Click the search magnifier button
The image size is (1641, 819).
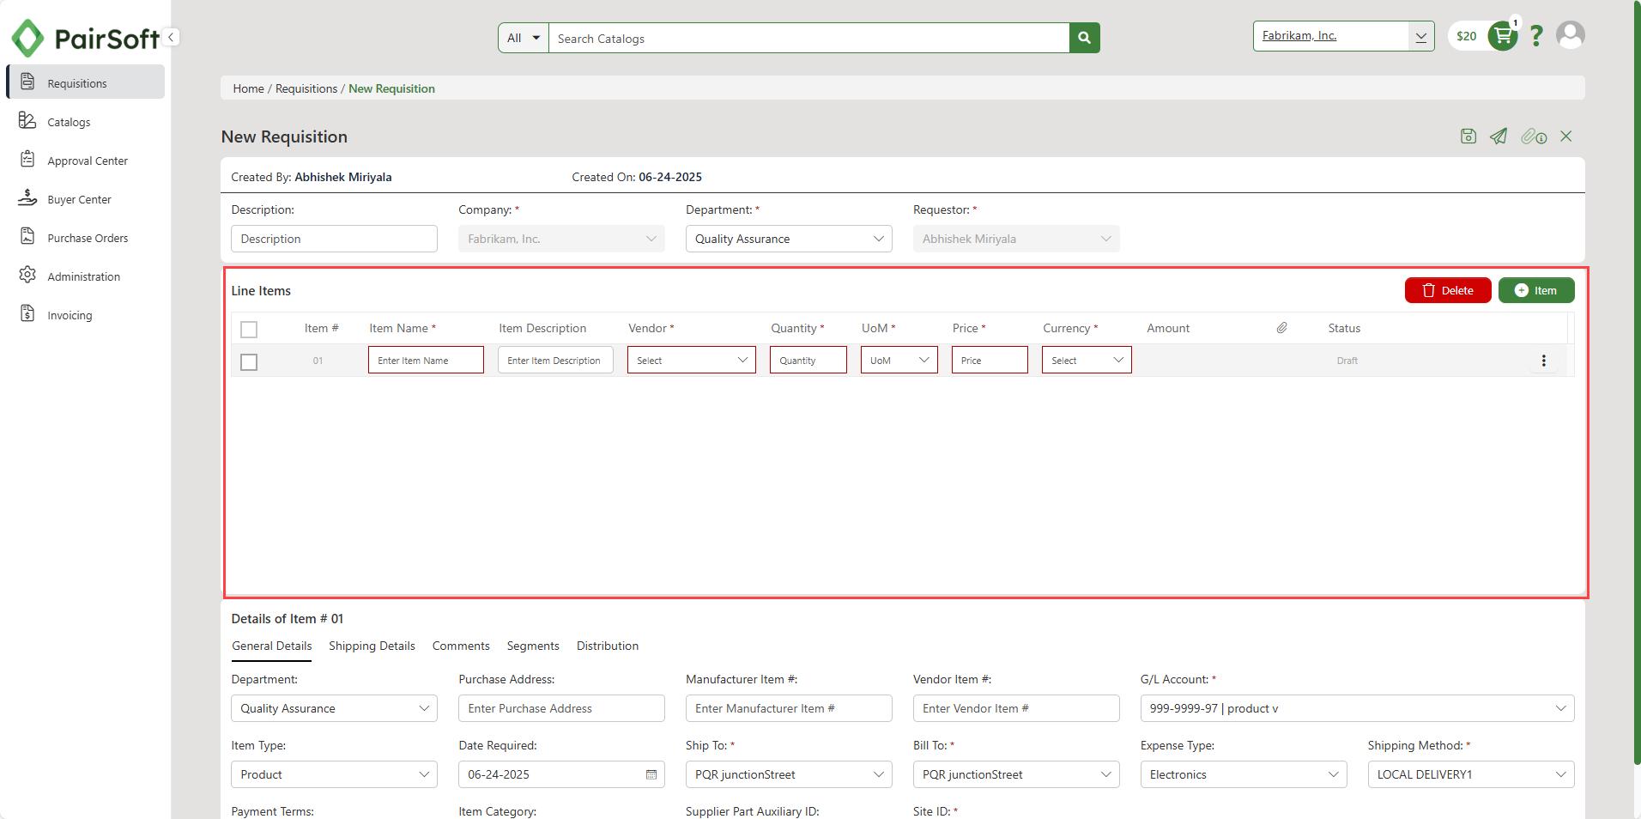point(1085,38)
